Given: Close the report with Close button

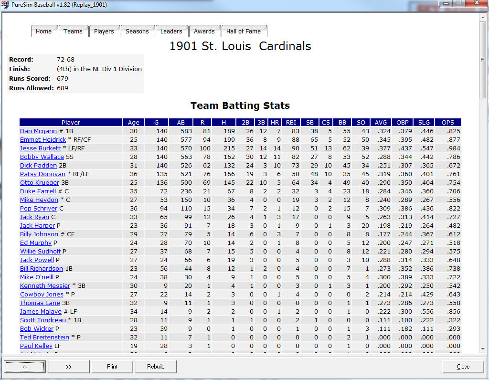Looking at the screenshot, I should 463,367.
